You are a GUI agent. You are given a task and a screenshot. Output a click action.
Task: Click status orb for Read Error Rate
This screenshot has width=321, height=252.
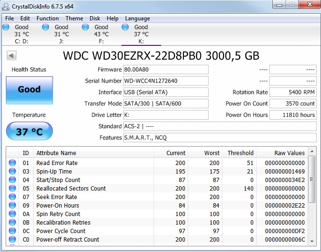12,163
